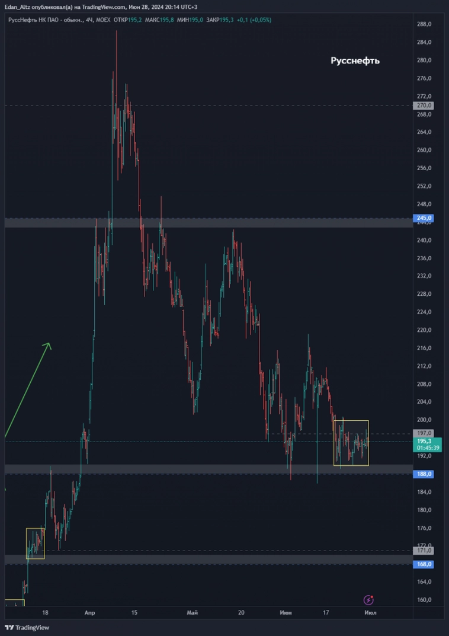Click the 160,0 price axis tick
This screenshot has height=636, width=449.
(423, 599)
